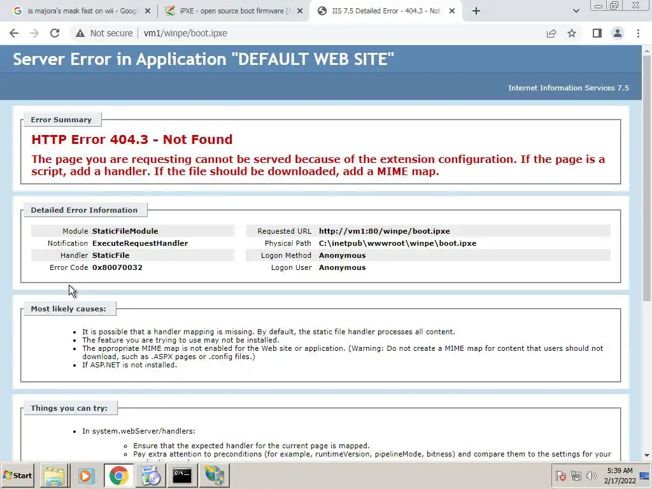Click the forward navigation arrow
This screenshot has height=489, width=652.
tap(34, 33)
